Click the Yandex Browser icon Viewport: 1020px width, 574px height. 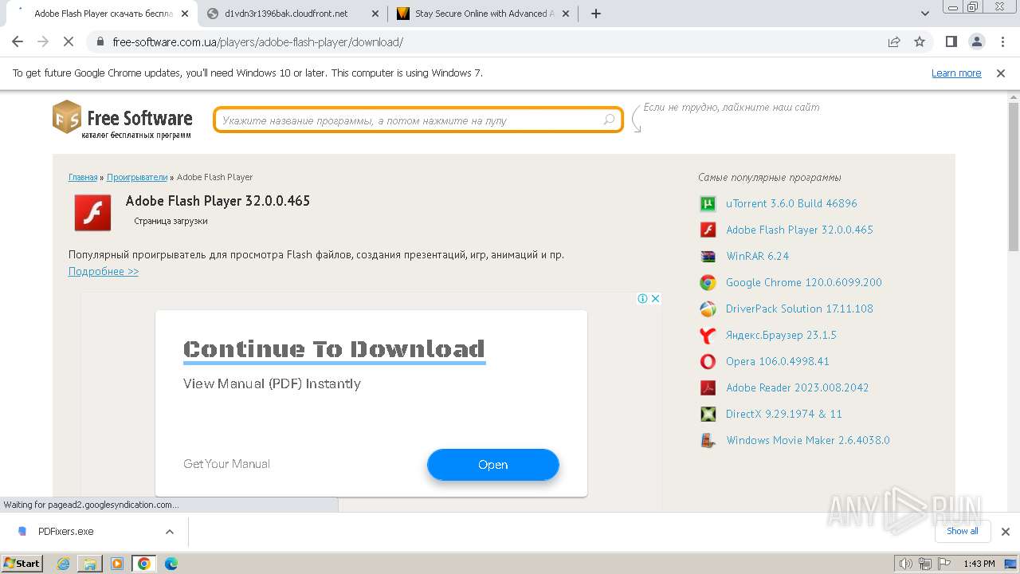[x=708, y=335]
